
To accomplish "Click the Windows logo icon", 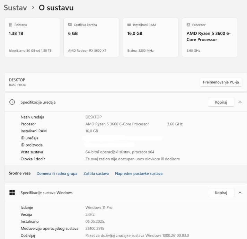I will pos(12,193).
